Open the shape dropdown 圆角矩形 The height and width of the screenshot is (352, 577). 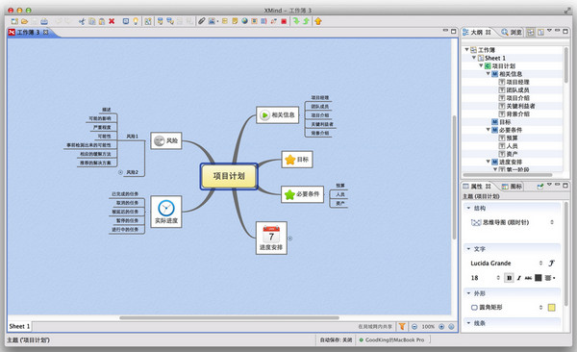(x=507, y=307)
